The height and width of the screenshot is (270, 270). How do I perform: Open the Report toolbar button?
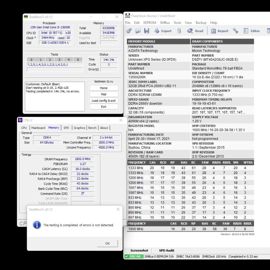[220, 31]
